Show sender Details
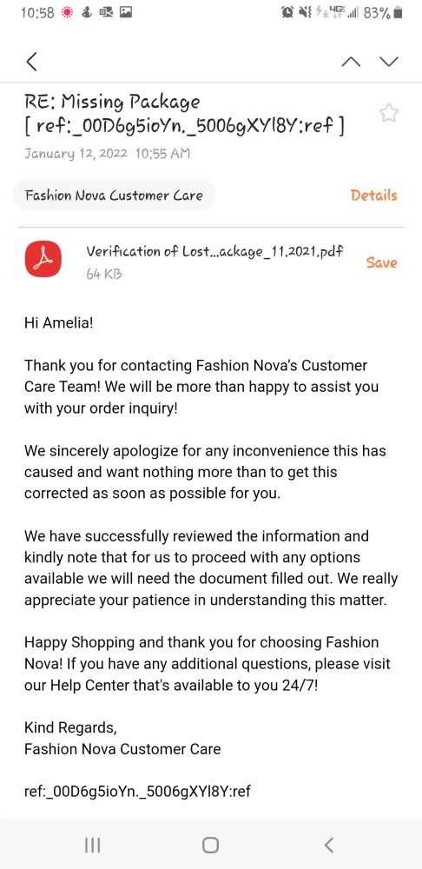The width and height of the screenshot is (422, 869). [374, 195]
